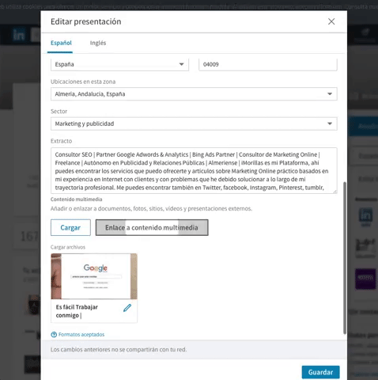Switch to the Inglés tab
This screenshot has width=378, height=380.
pyautogui.click(x=98, y=43)
